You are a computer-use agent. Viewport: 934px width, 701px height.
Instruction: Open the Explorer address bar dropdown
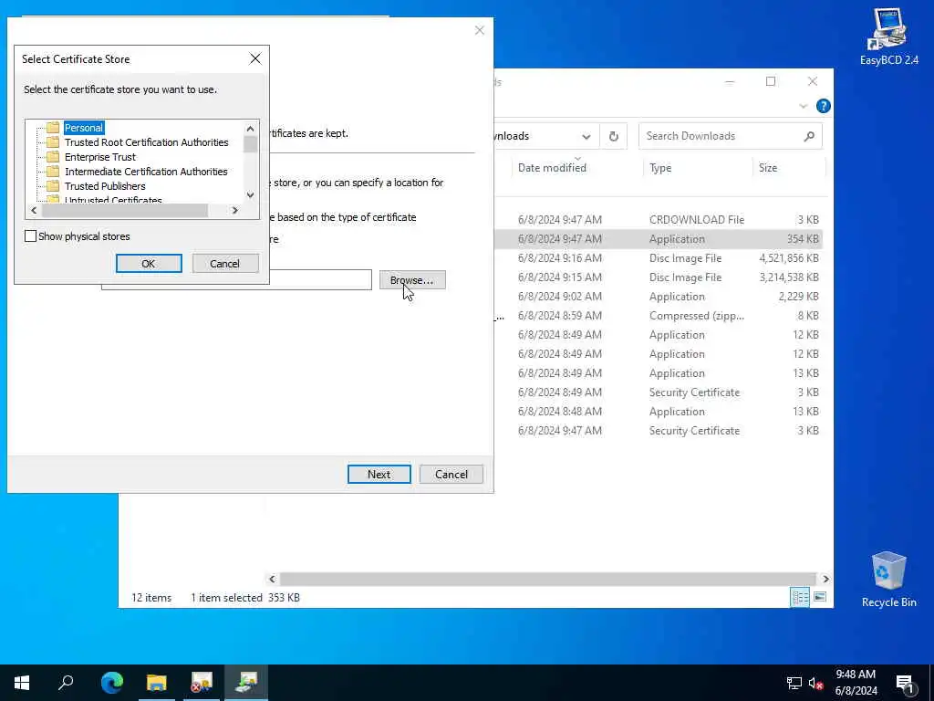(586, 137)
